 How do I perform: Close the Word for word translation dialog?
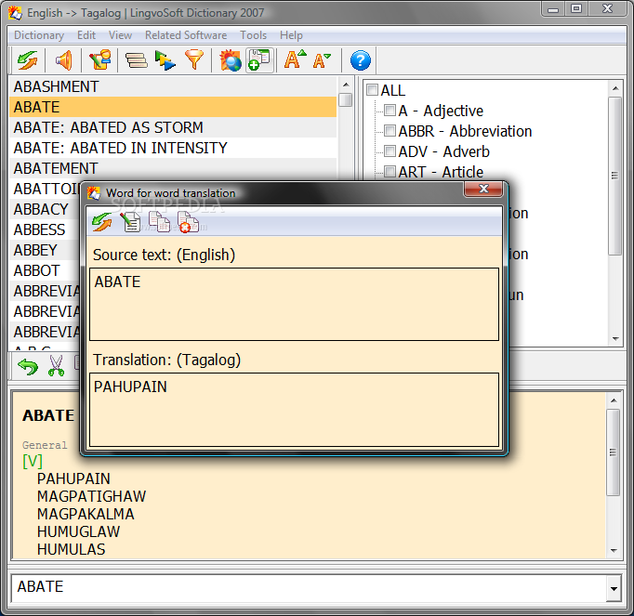483,189
